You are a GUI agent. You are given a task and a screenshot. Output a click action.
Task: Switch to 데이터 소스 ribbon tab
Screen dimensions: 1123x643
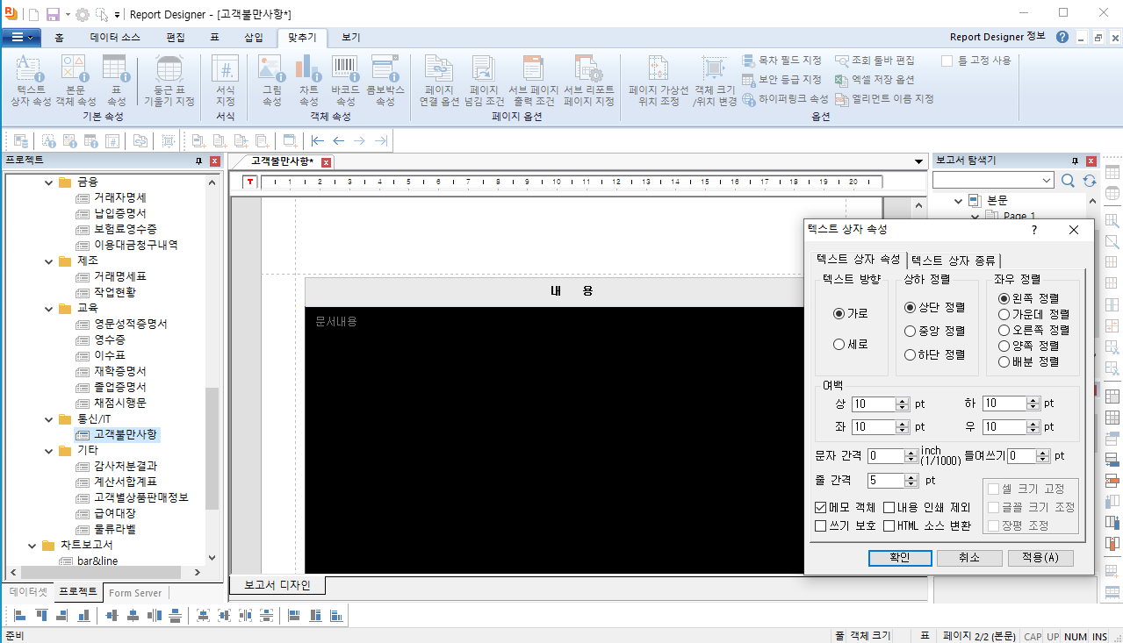click(115, 38)
